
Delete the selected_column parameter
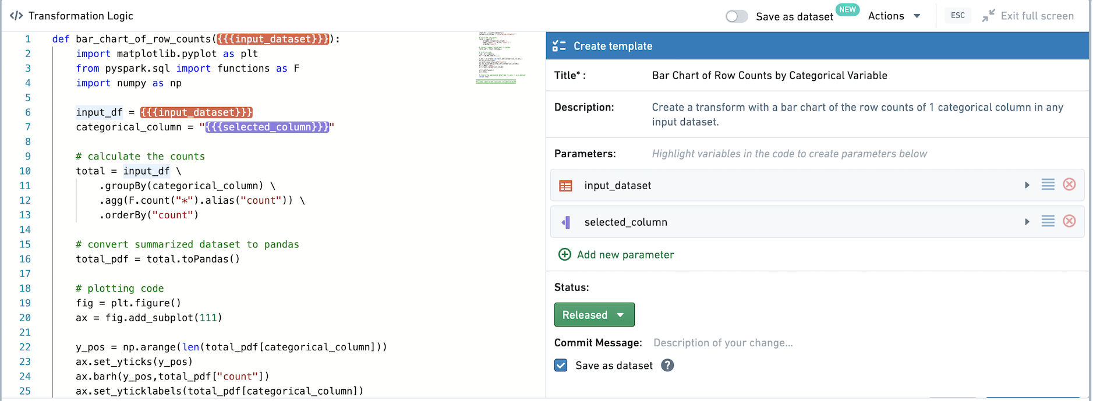click(x=1070, y=221)
